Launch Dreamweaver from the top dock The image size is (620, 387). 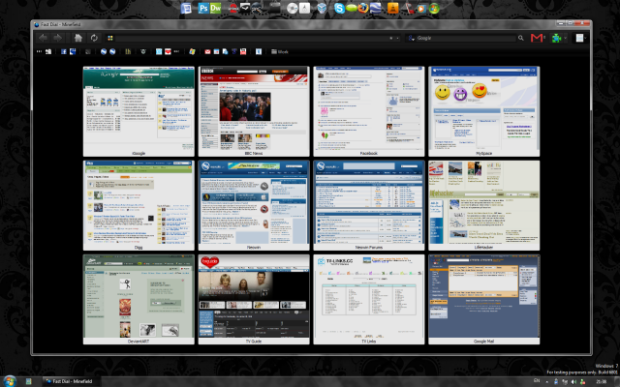tap(215, 8)
